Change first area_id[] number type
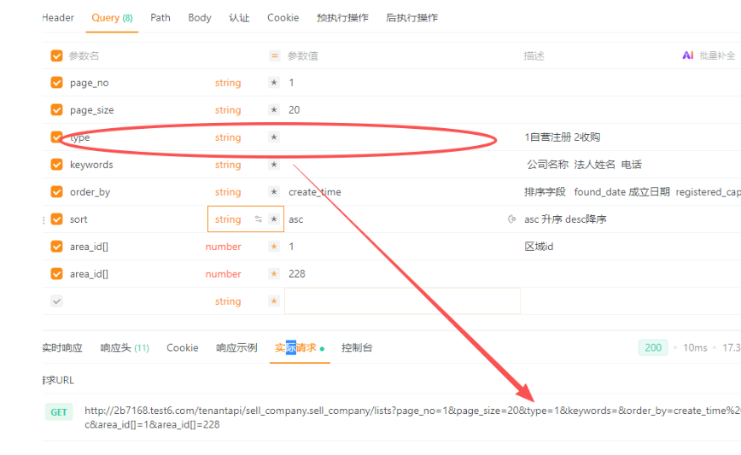The width and height of the screenshot is (741, 455). pos(223,247)
